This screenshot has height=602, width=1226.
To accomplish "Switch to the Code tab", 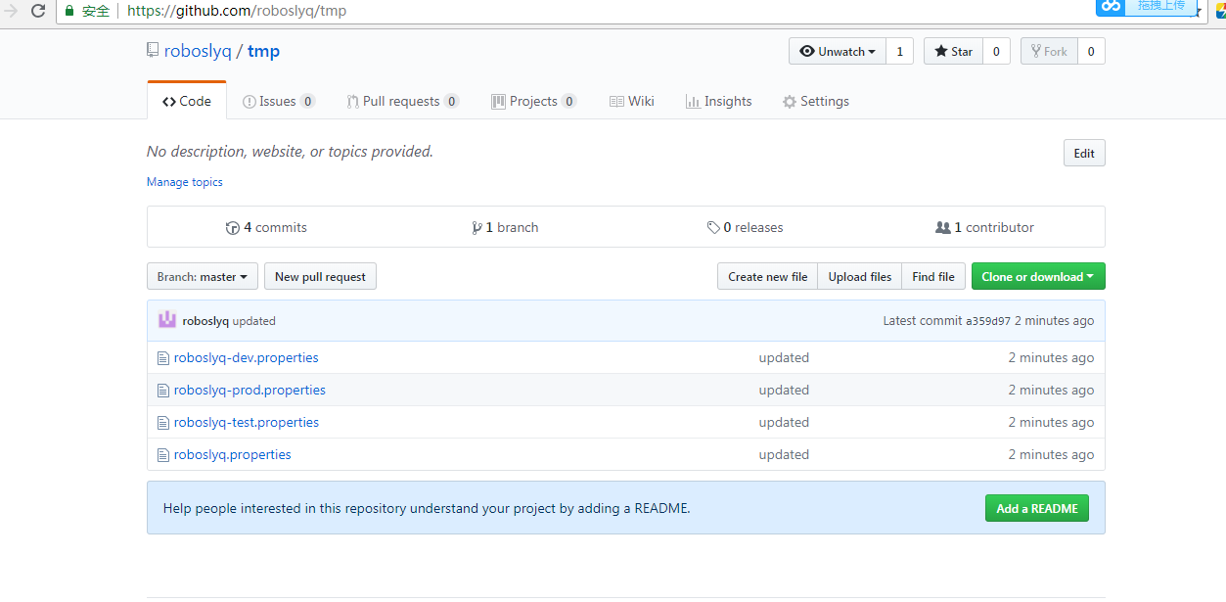I will tap(187, 102).
